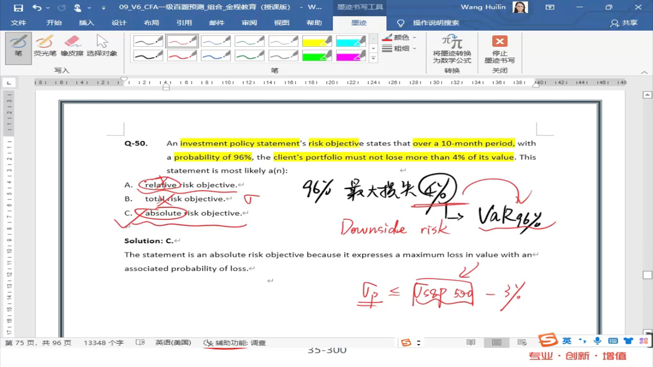This screenshot has height=367, width=653.
Task: Click the language 英语(美国) indicator
Action: [x=173, y=343]
